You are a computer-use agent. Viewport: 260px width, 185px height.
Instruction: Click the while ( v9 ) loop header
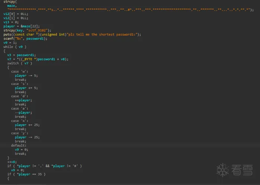click(x=15, y=47)
